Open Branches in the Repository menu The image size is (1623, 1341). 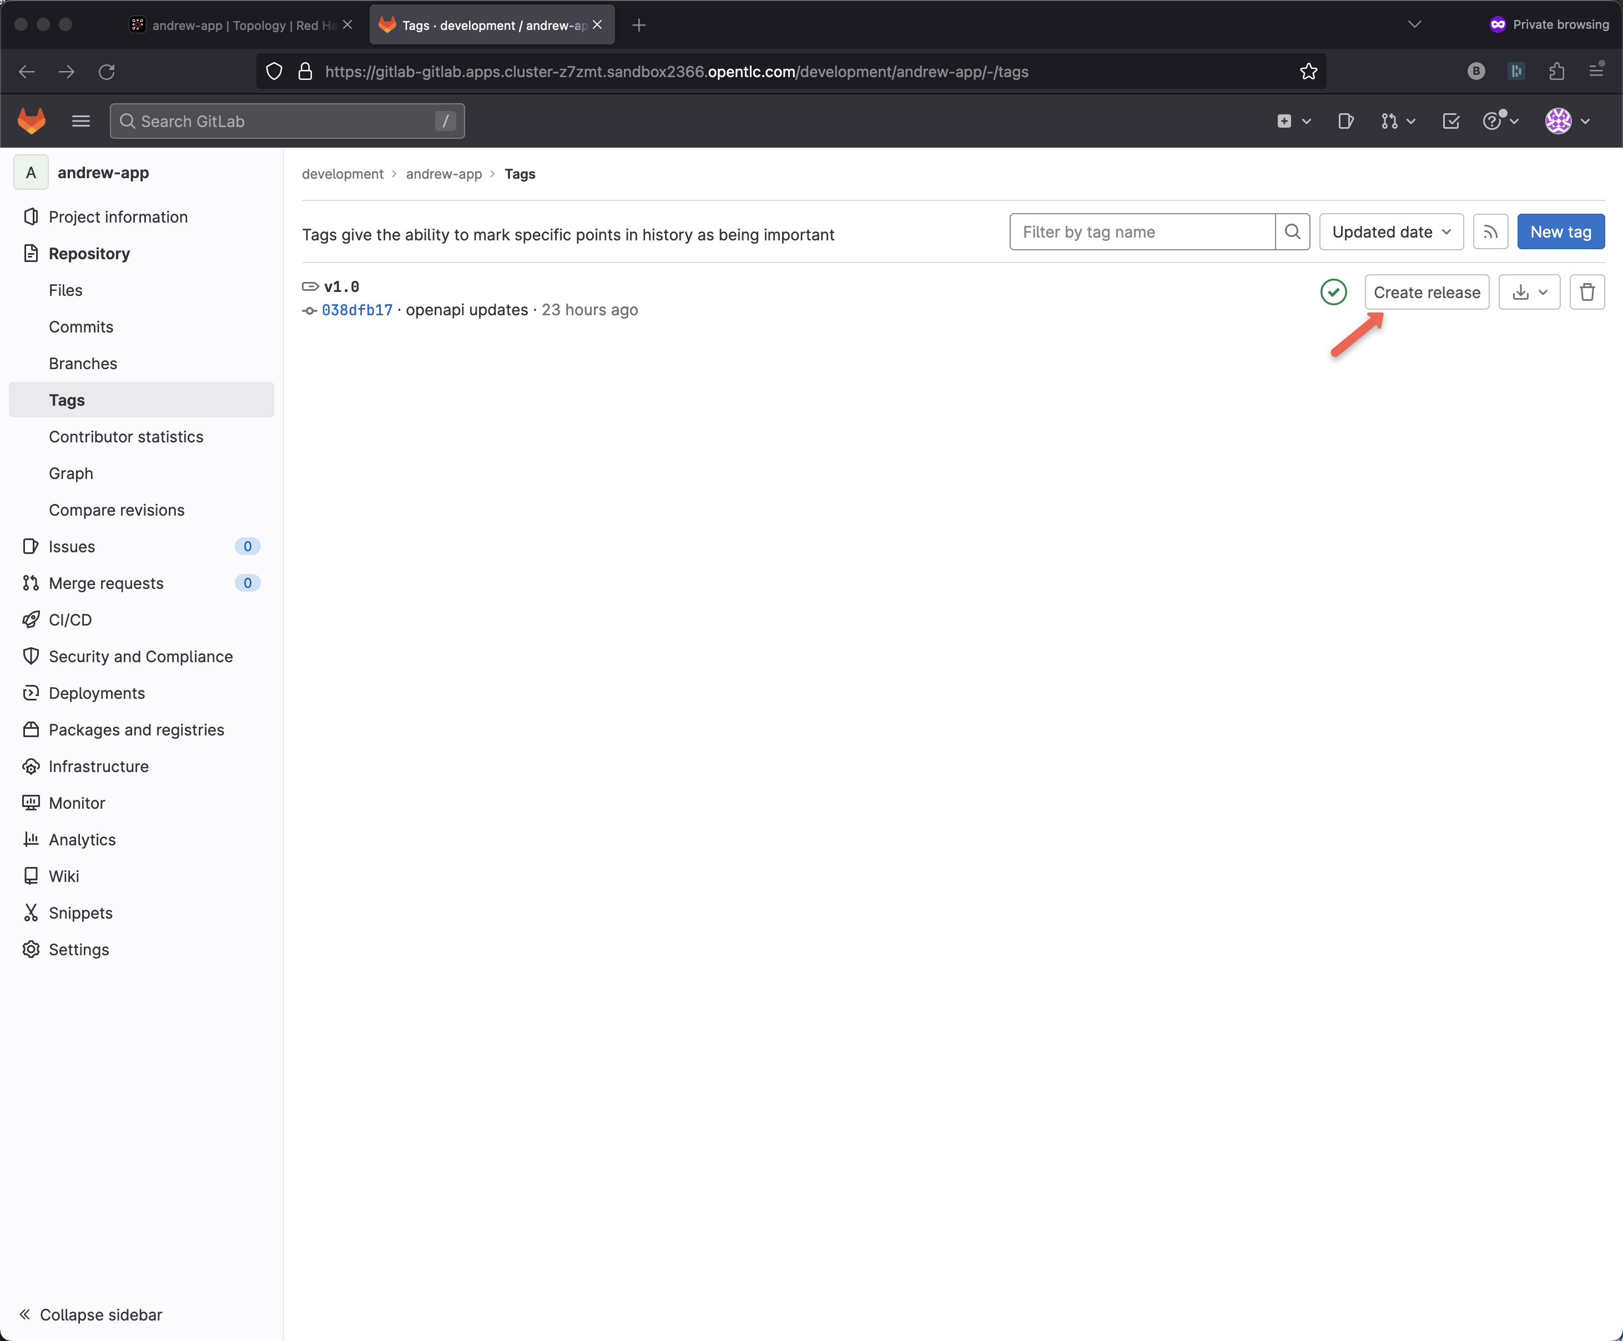[x=83, y=363]
